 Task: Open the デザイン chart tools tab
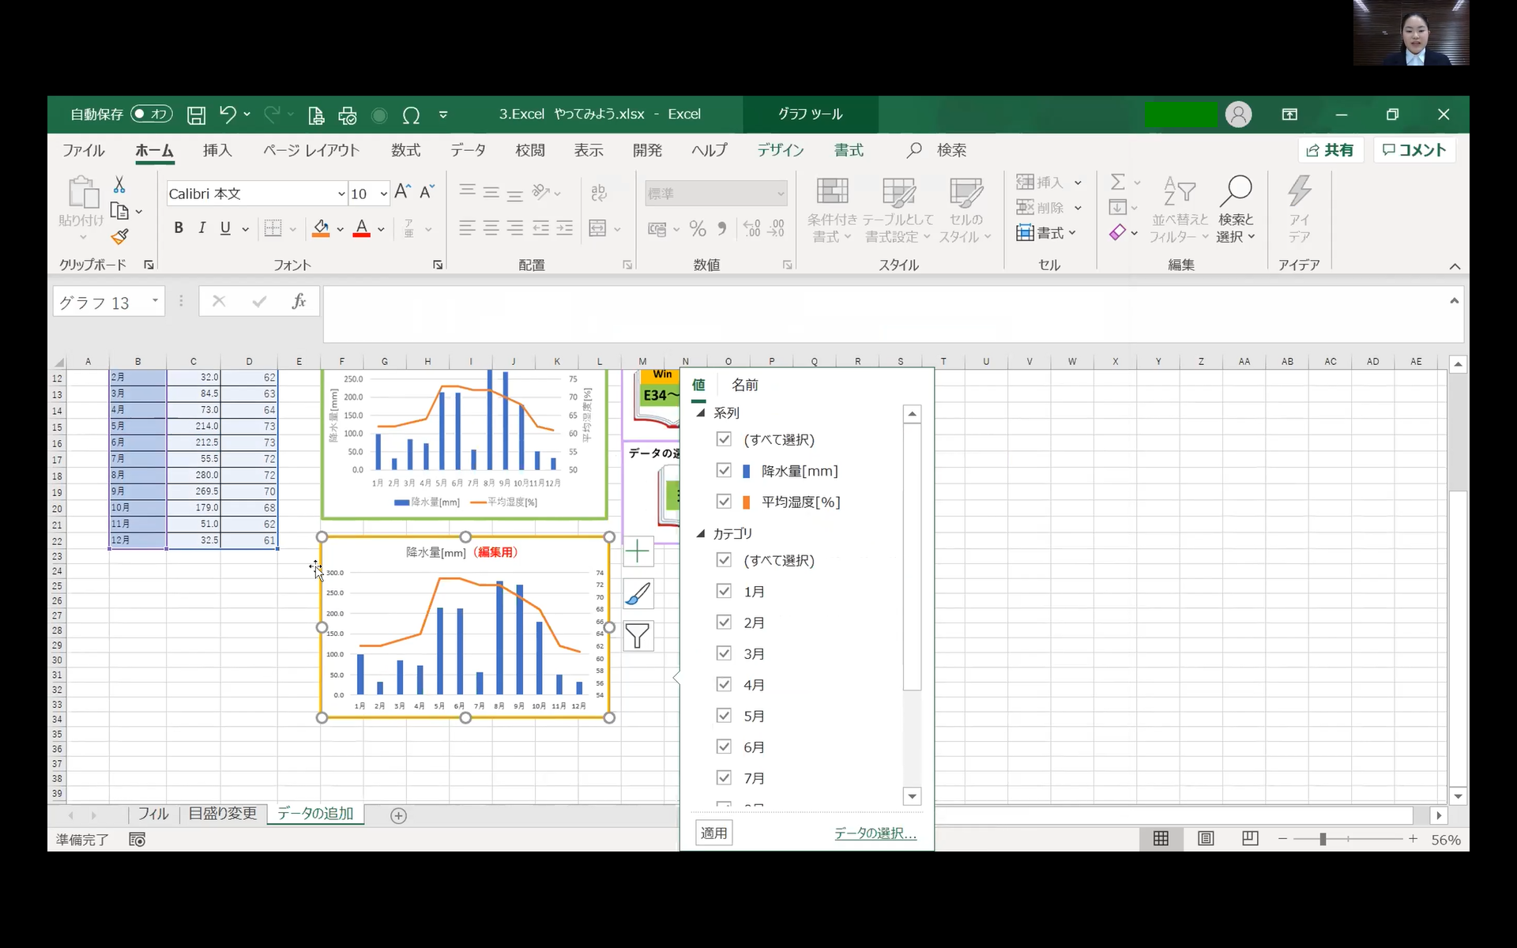coord(780,150)
